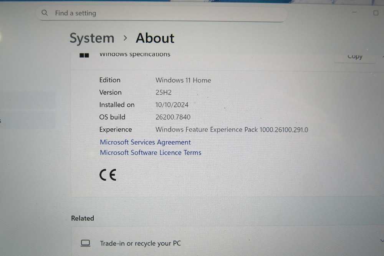Click the Windows specifications logo icon
The width and height of the screenshot is (384, 256).
[x=84, y=55]
